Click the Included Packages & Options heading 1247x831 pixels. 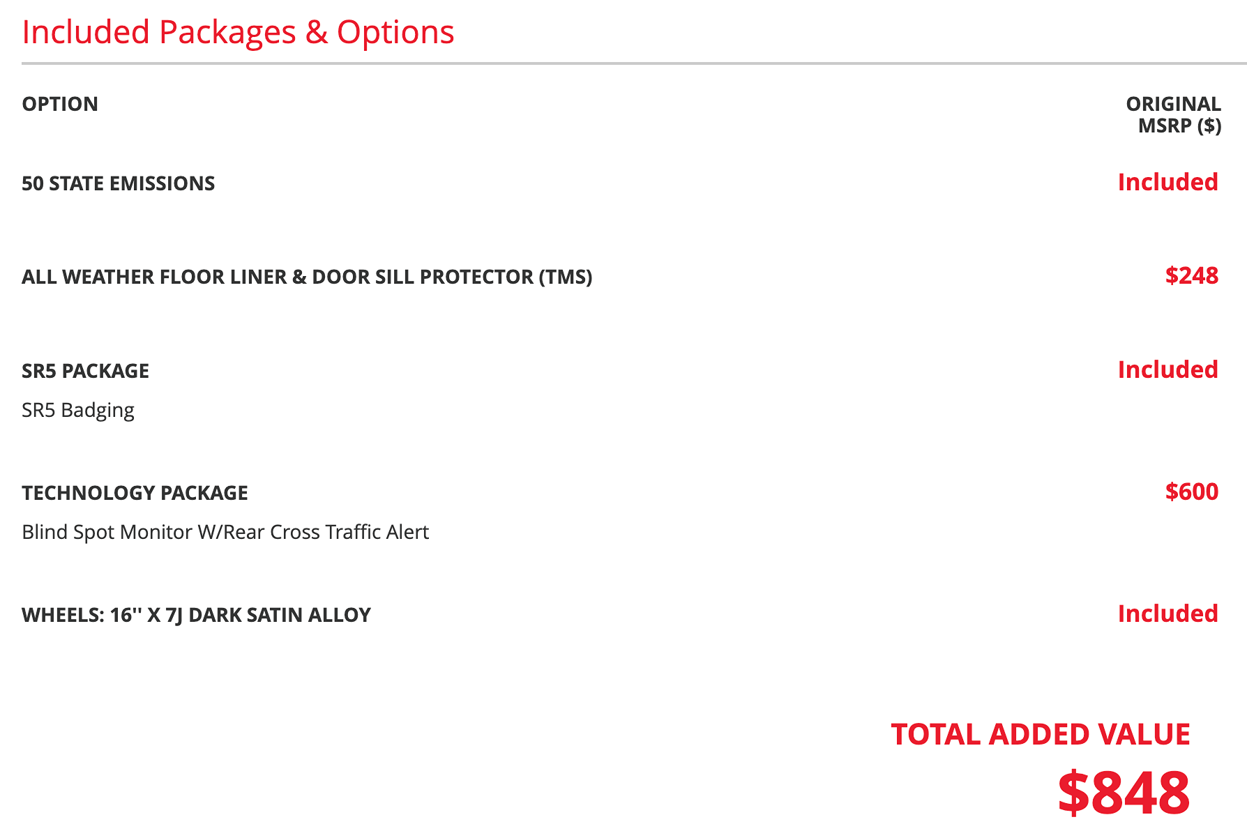click(x=238, y=33)
